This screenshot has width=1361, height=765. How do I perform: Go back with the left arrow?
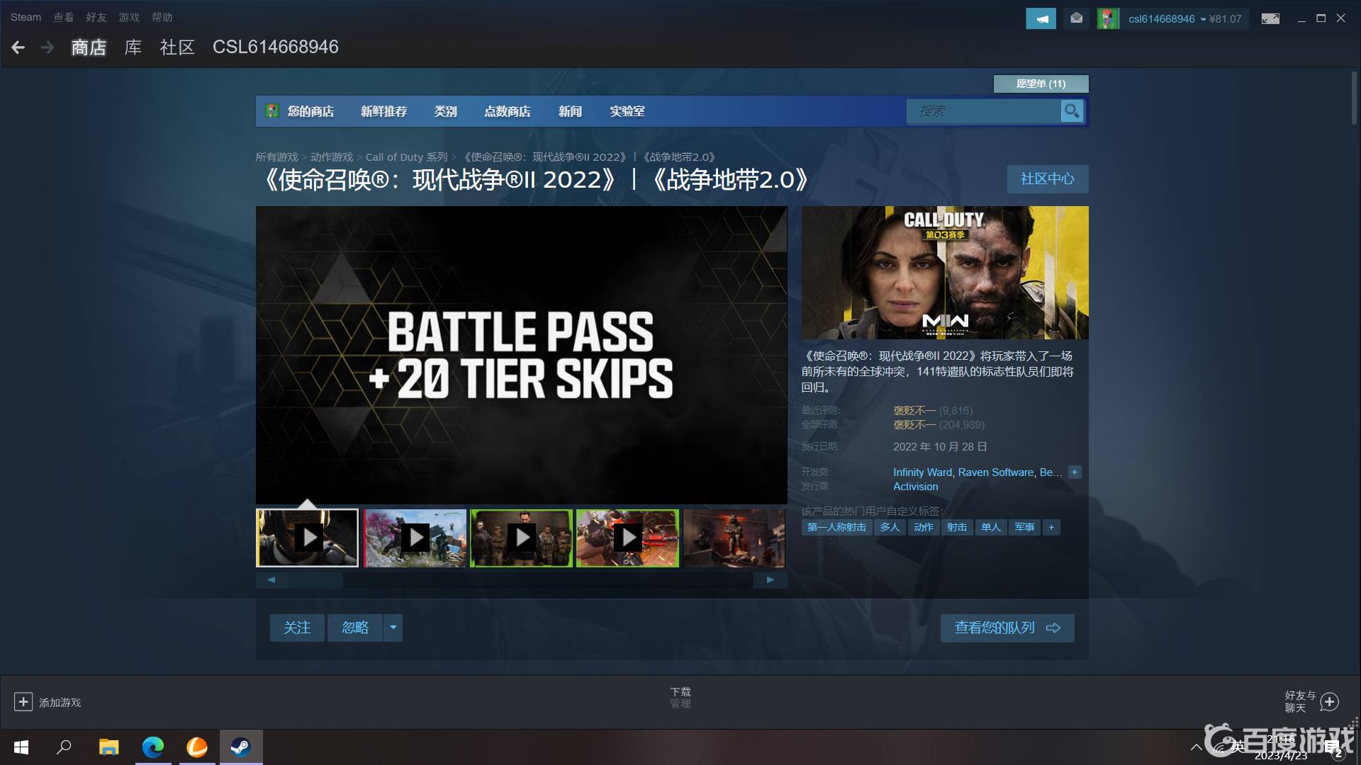[18, 47]
